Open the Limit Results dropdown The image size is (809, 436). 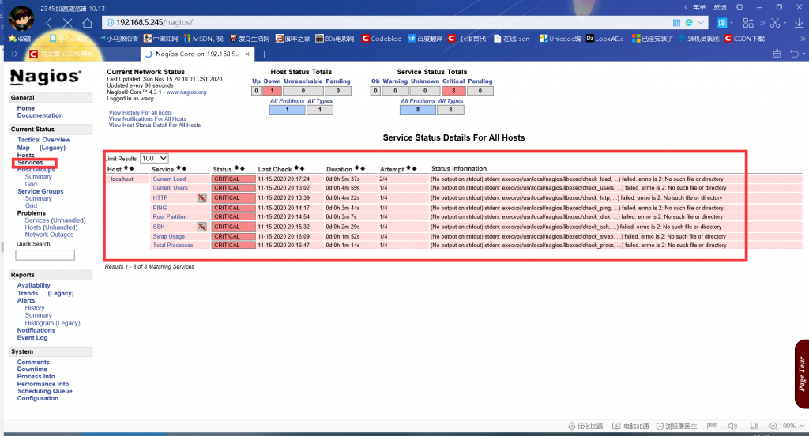coord(154,159)
